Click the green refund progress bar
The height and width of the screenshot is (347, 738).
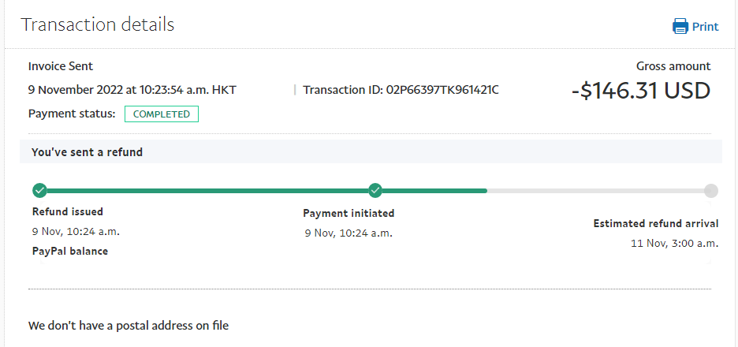point(205,190)
